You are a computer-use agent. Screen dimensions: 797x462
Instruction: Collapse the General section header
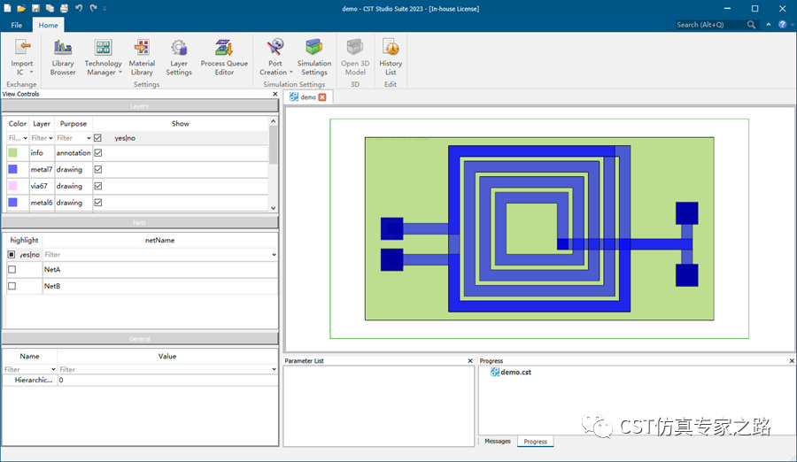[140, 338]
